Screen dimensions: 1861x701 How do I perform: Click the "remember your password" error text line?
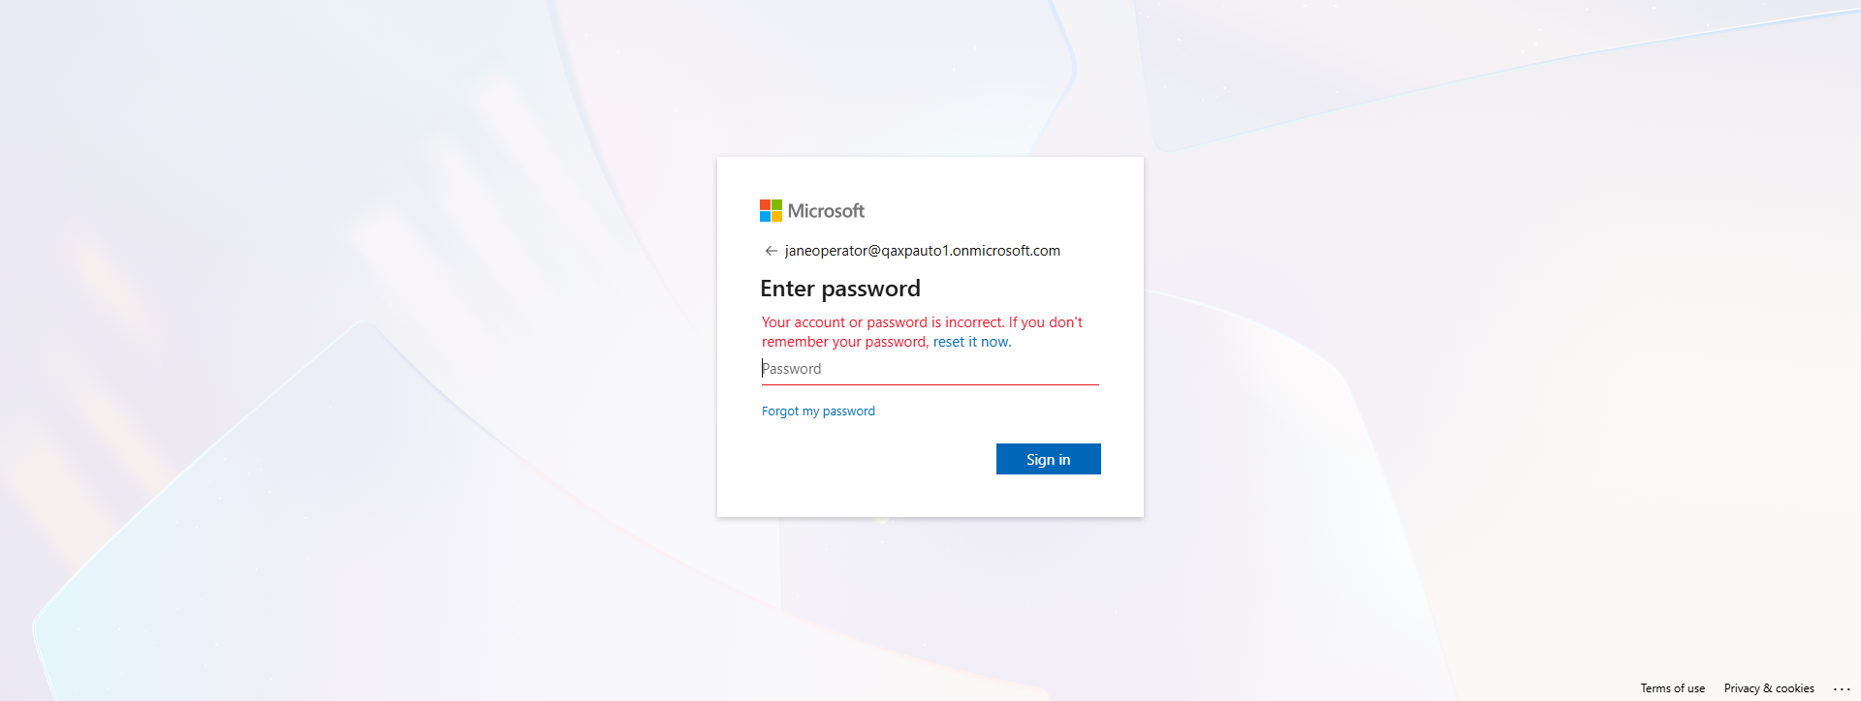pyautogui.click(x=844, y=342)
